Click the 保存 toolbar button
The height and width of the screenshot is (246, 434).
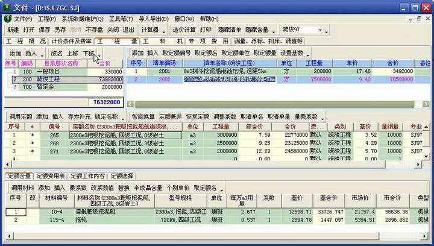(44, 30)
